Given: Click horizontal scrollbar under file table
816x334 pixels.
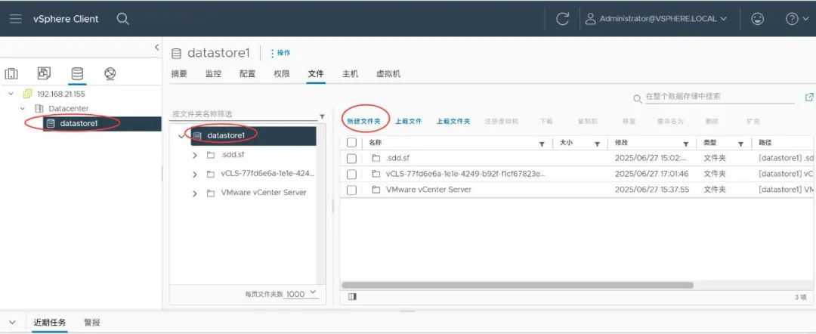Looking at the screenshot, I should coord(518,285).
